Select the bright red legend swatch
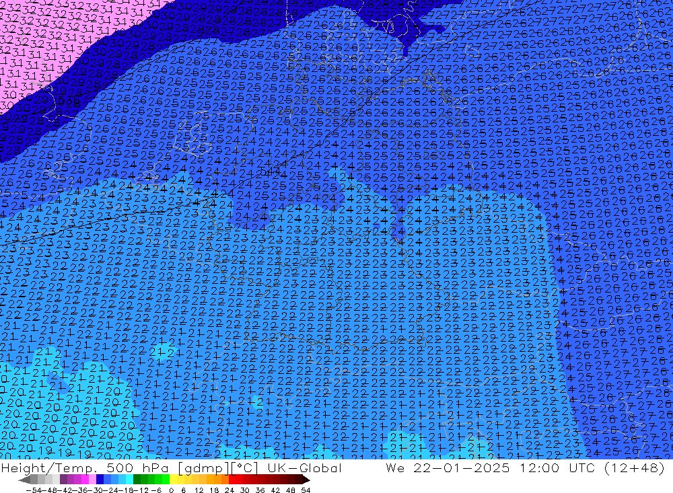Viewport: 673px width, 493px height. 232,480
